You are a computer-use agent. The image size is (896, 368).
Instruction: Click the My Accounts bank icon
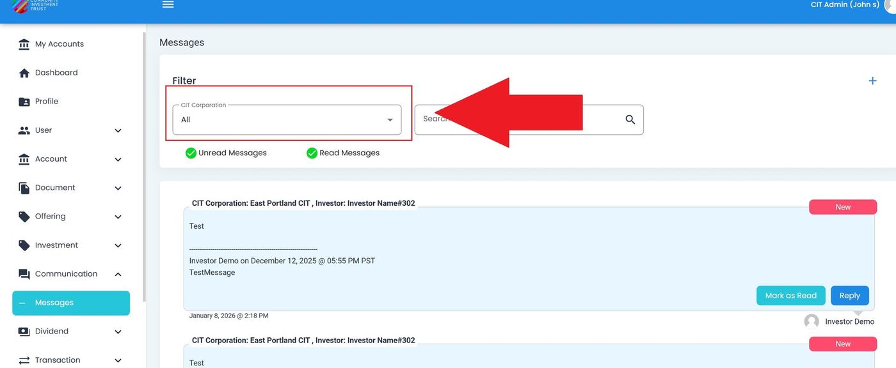click(x=24, y=44)
